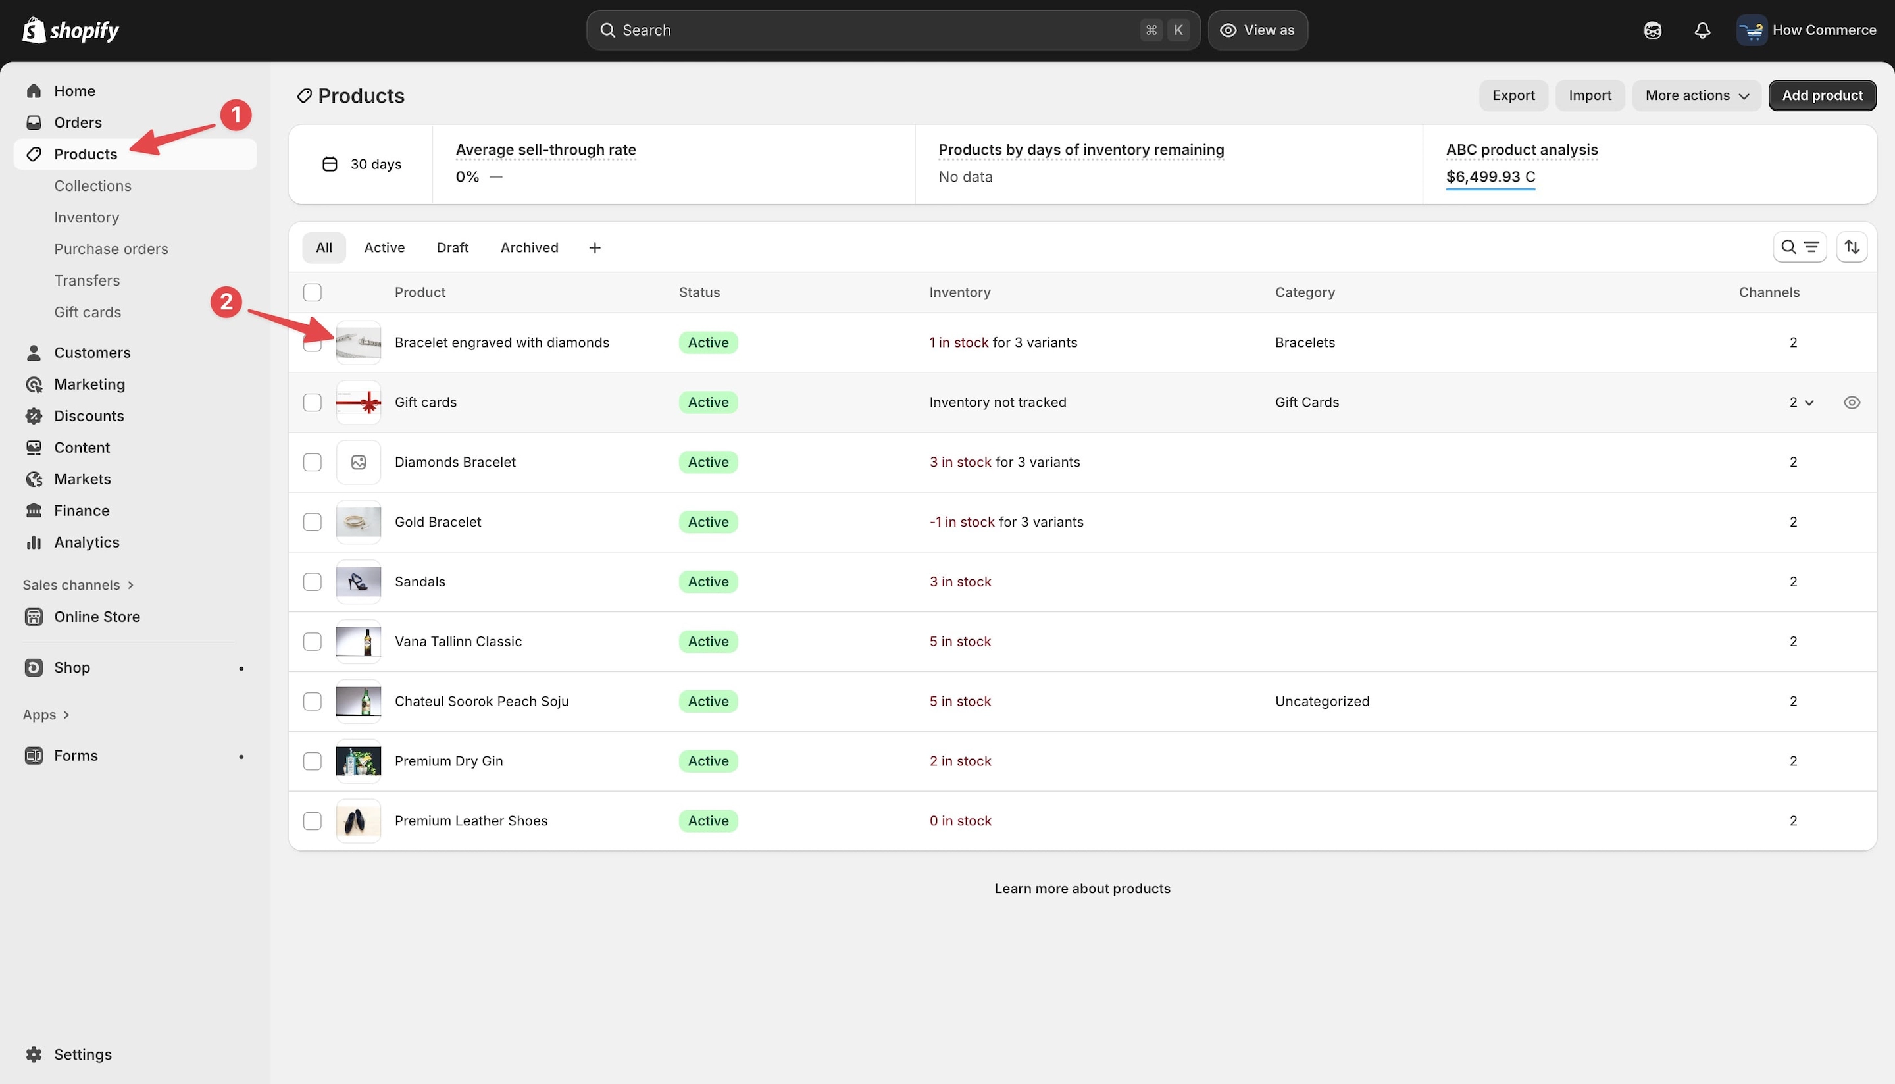This screenshot has height=1084, width=1895.
Task: Open the notifications bell icon
Action: click(x=1702, y=30)
